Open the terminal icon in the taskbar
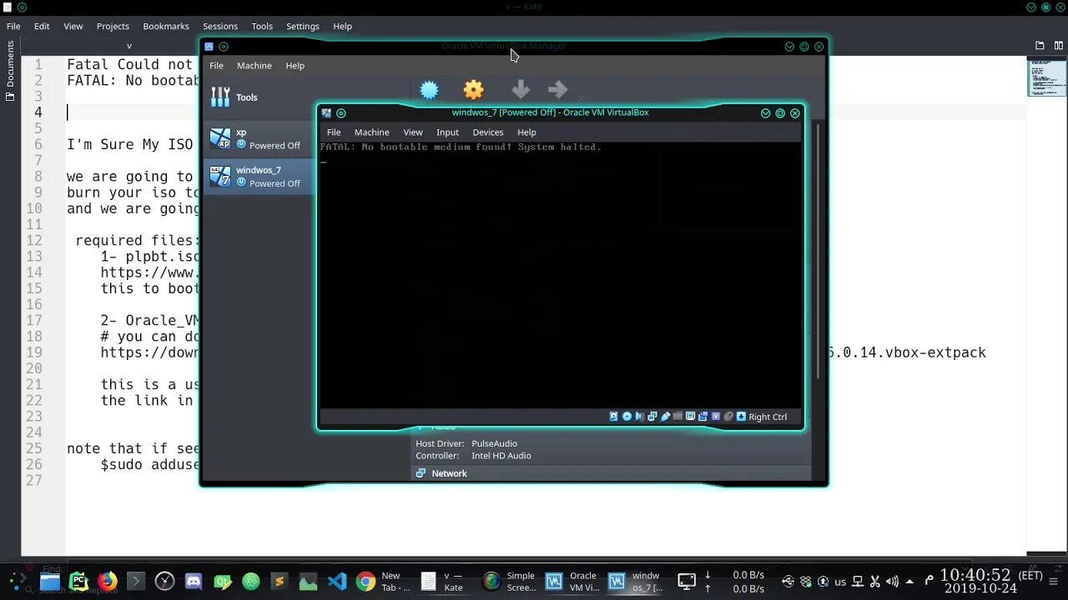Viewport: 1068px width, 600px height. click(x=136, y=581)
